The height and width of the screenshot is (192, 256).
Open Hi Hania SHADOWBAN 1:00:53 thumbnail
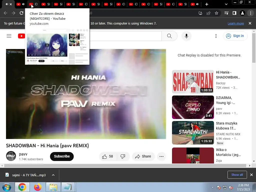coord(193,82)
